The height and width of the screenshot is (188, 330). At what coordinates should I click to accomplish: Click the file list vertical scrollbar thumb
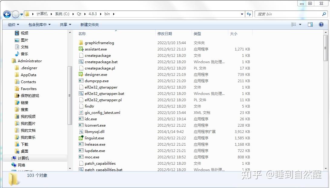tap(325, 48)
